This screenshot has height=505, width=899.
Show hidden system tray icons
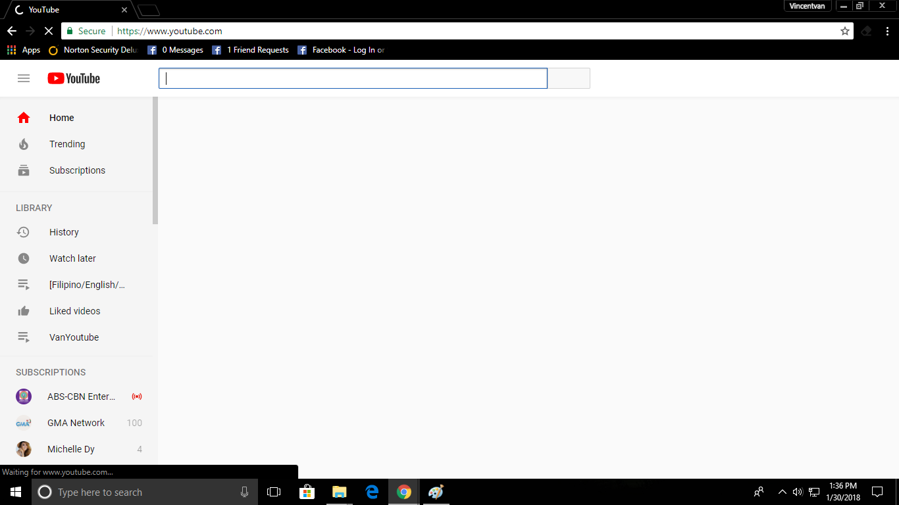pos(782,492)
